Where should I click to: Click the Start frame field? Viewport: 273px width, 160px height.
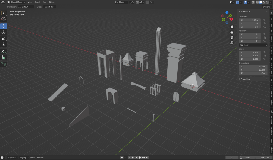[250, 158]
